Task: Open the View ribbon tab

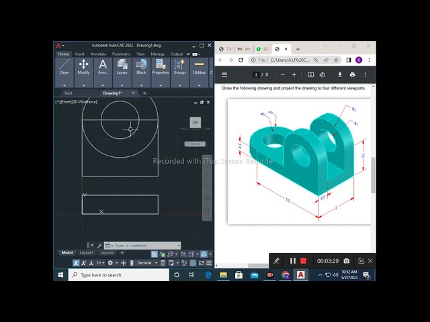Action: click(140, 54)
